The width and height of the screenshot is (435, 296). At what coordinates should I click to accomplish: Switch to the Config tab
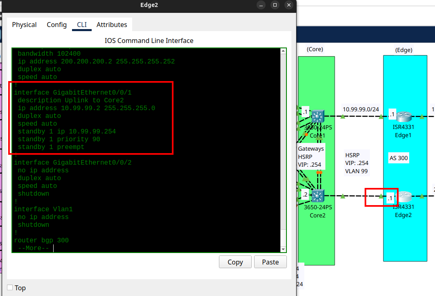(56, 25)
